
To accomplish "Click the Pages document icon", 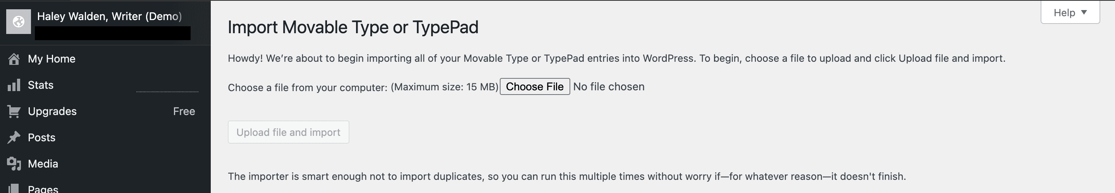I will tap(14, 188).
